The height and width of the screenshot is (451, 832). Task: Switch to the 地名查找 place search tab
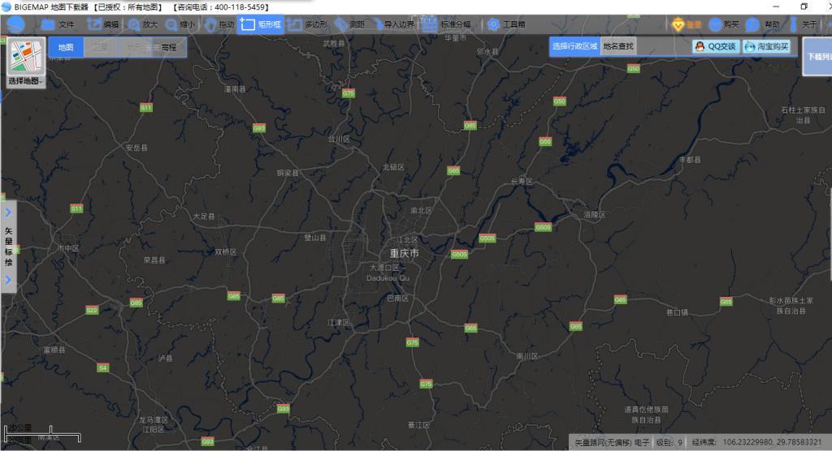point(618,46)
